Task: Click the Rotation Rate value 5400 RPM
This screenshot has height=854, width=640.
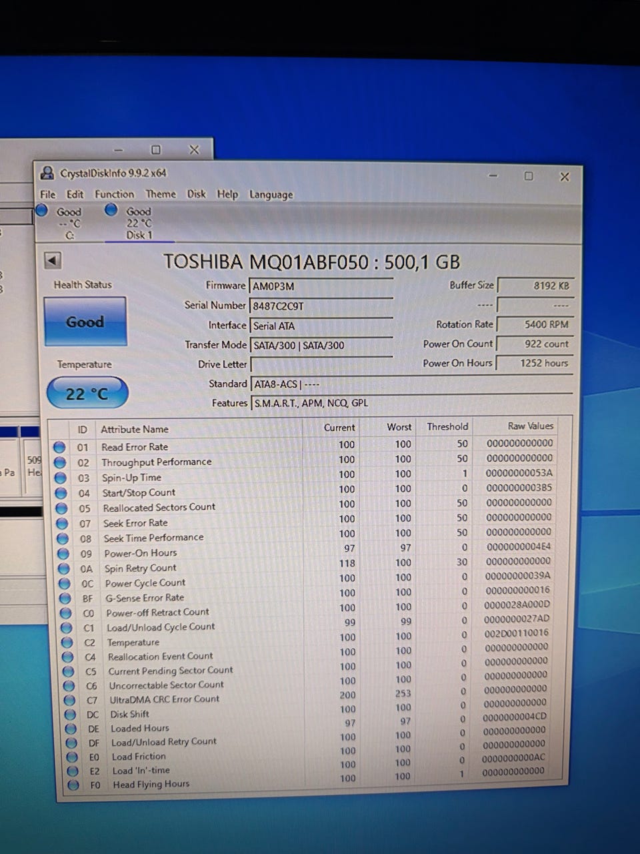Action: [535, 324]
